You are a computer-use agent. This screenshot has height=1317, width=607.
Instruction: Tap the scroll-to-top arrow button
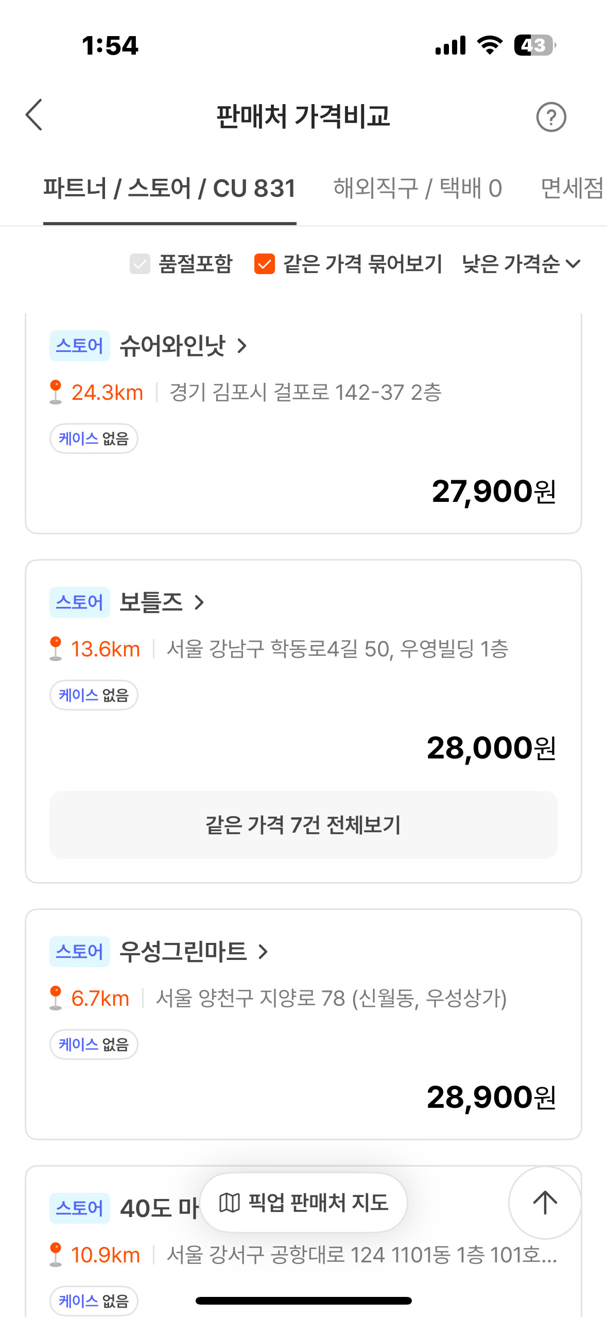(545, 1203)
